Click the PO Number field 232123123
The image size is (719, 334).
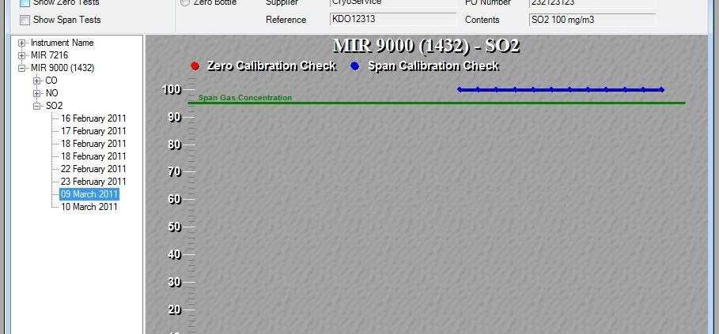coord(592,3)
